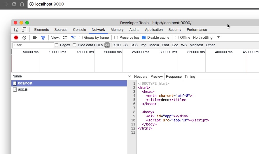Open the Console tab
This screenshot has width=259, height=154.
click(79, 30)
